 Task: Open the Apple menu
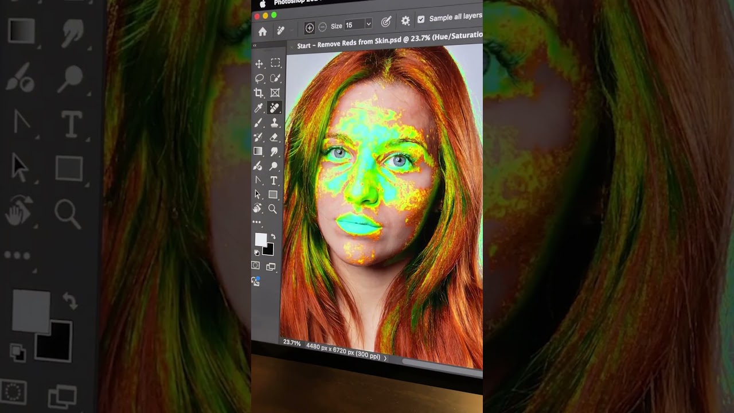263,4
